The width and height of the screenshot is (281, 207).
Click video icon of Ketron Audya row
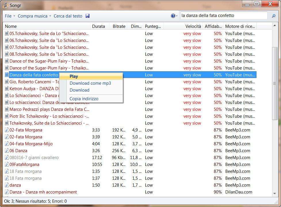click(7, 88)
